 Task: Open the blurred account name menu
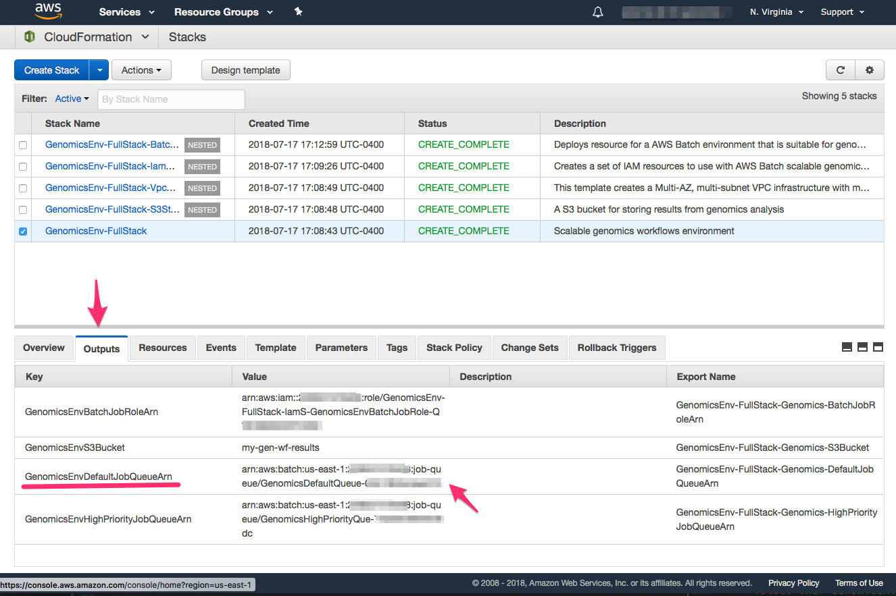pos(677,12)
